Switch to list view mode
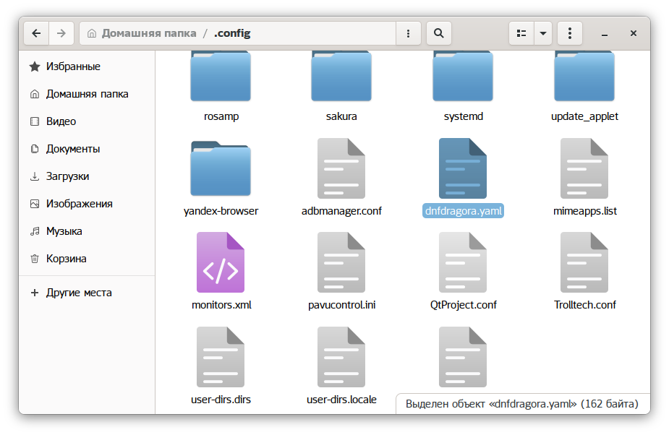Image resolution: width=669 pixels, height=435 pixels. 521,33
